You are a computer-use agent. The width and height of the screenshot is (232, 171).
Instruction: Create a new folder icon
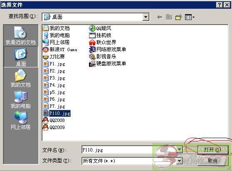(179, 17)
